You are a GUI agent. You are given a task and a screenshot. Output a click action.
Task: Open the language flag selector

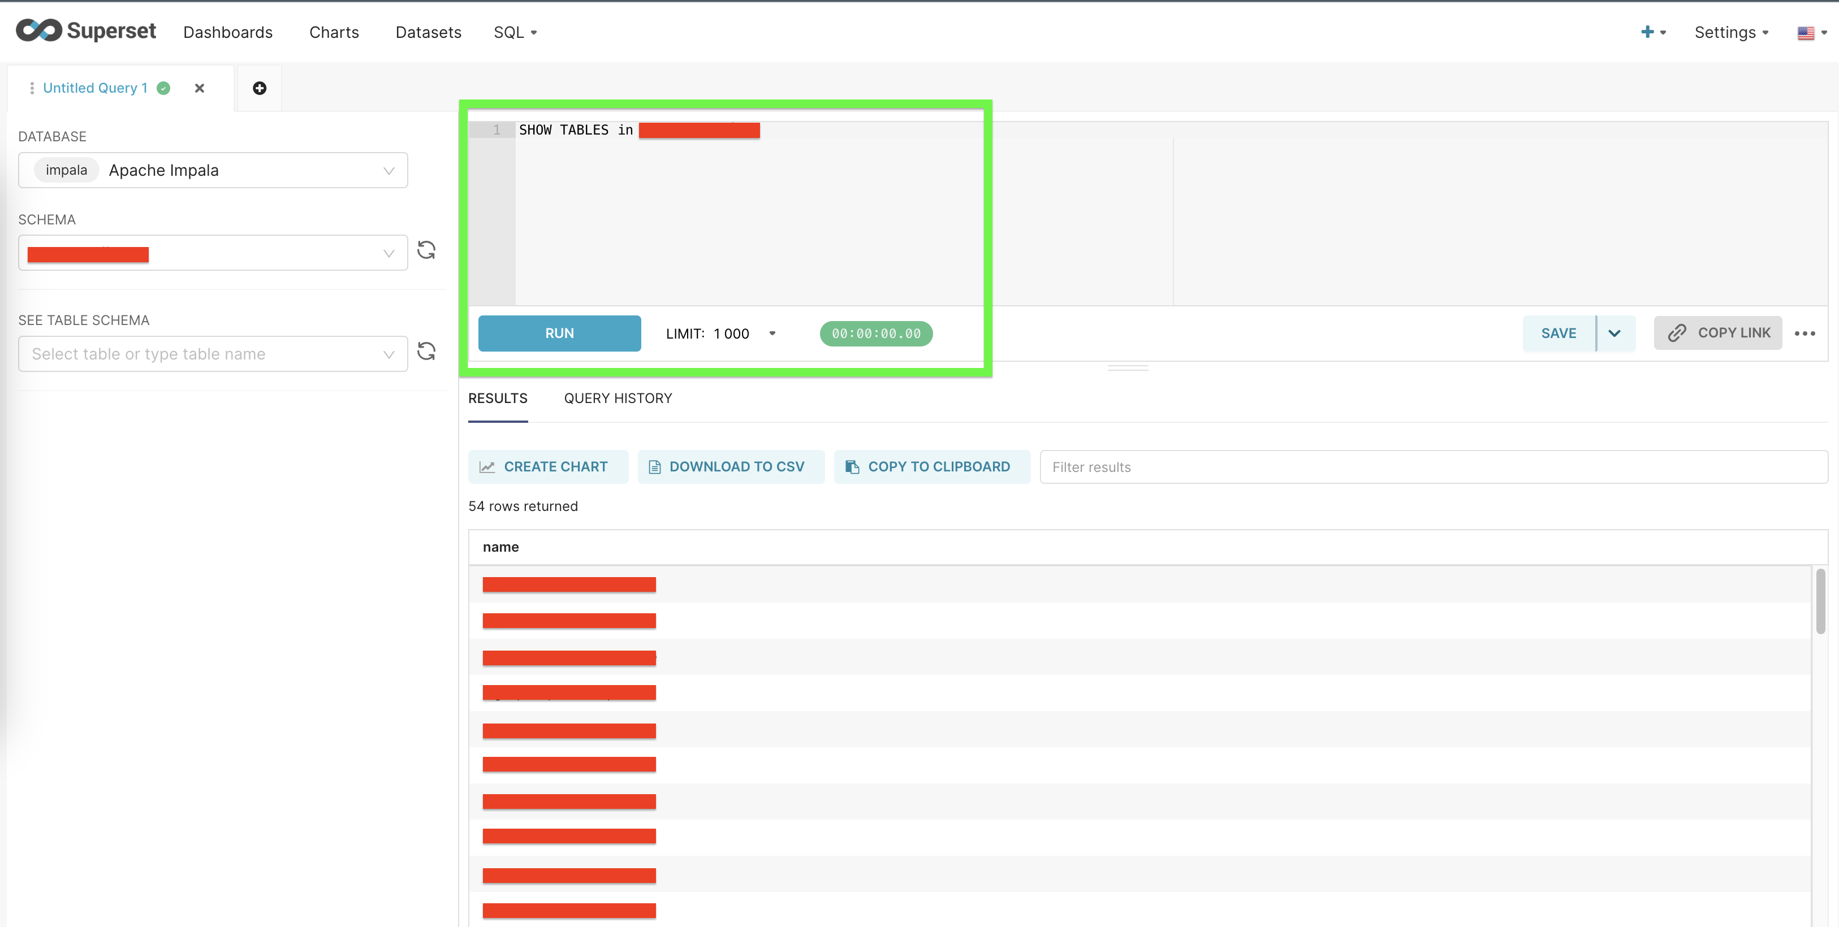[1811, 33]
